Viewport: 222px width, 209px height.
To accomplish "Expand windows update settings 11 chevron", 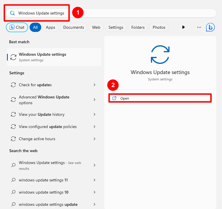I will (94, 180).
